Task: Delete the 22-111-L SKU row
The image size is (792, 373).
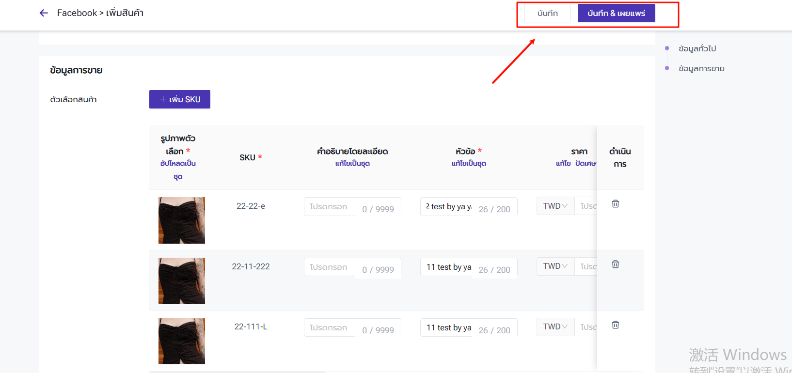Action: 615,325
